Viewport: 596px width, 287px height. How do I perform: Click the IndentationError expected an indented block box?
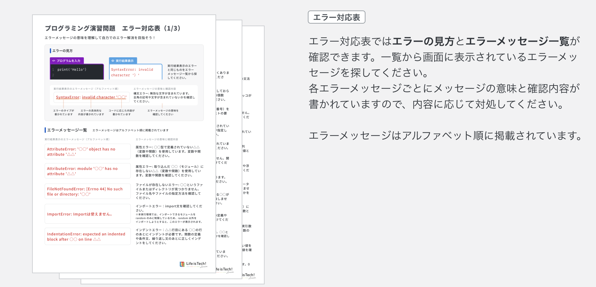[88, 237]
